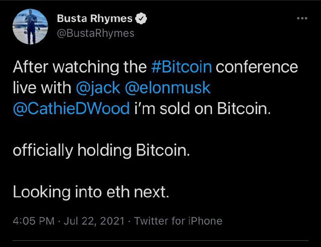The image size is (321, 247).
Task: Click the Busta Rhymes display name
Action: click(95, 18)
